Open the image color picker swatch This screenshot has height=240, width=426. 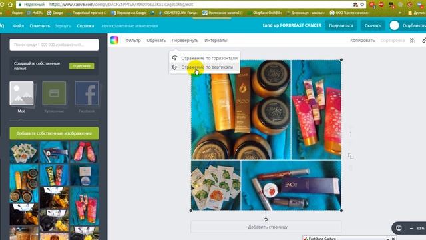(x=114, y=40)
